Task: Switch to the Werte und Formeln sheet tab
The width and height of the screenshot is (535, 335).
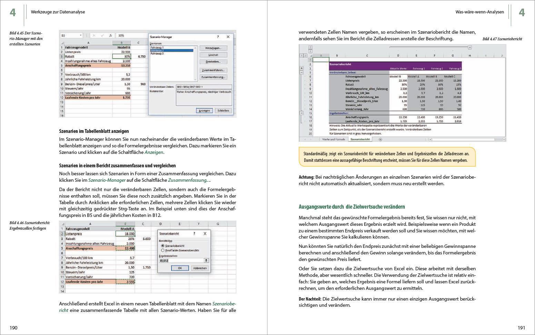Action: (333, 139)
